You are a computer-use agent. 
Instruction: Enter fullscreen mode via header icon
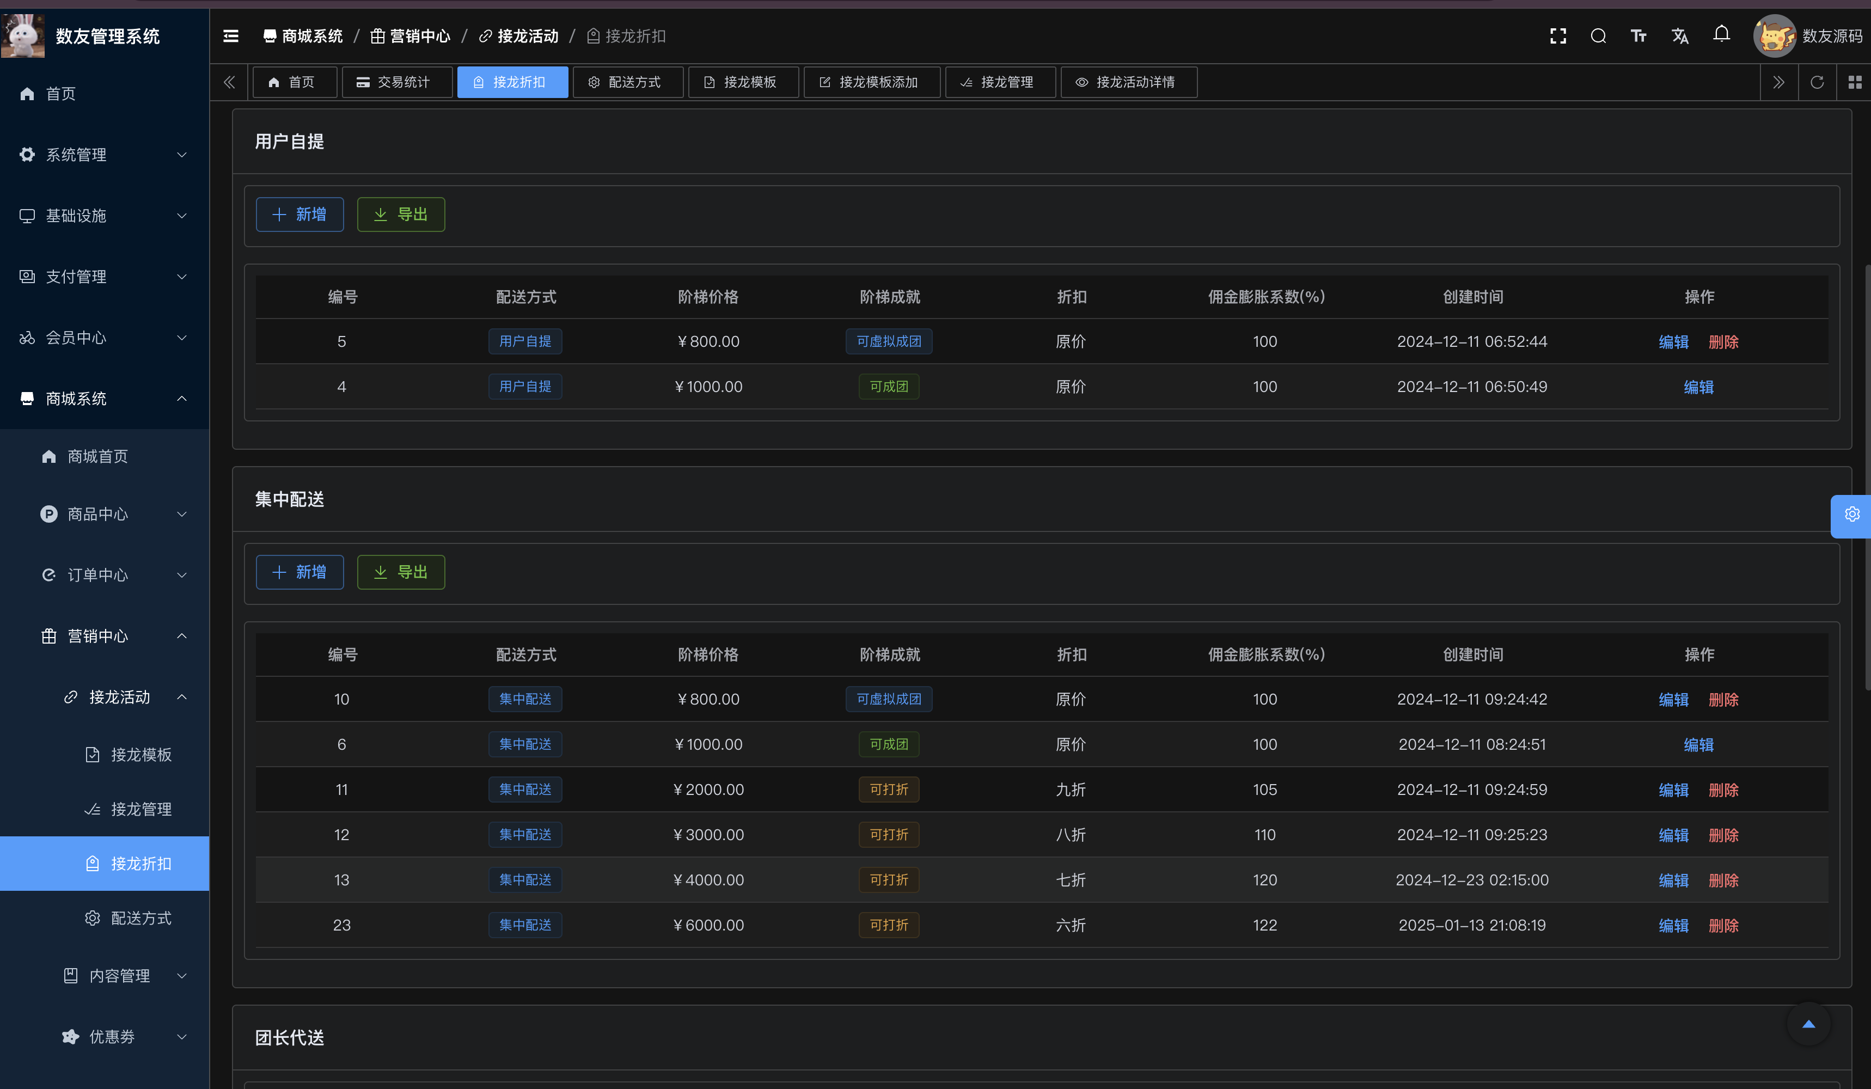1558,35
